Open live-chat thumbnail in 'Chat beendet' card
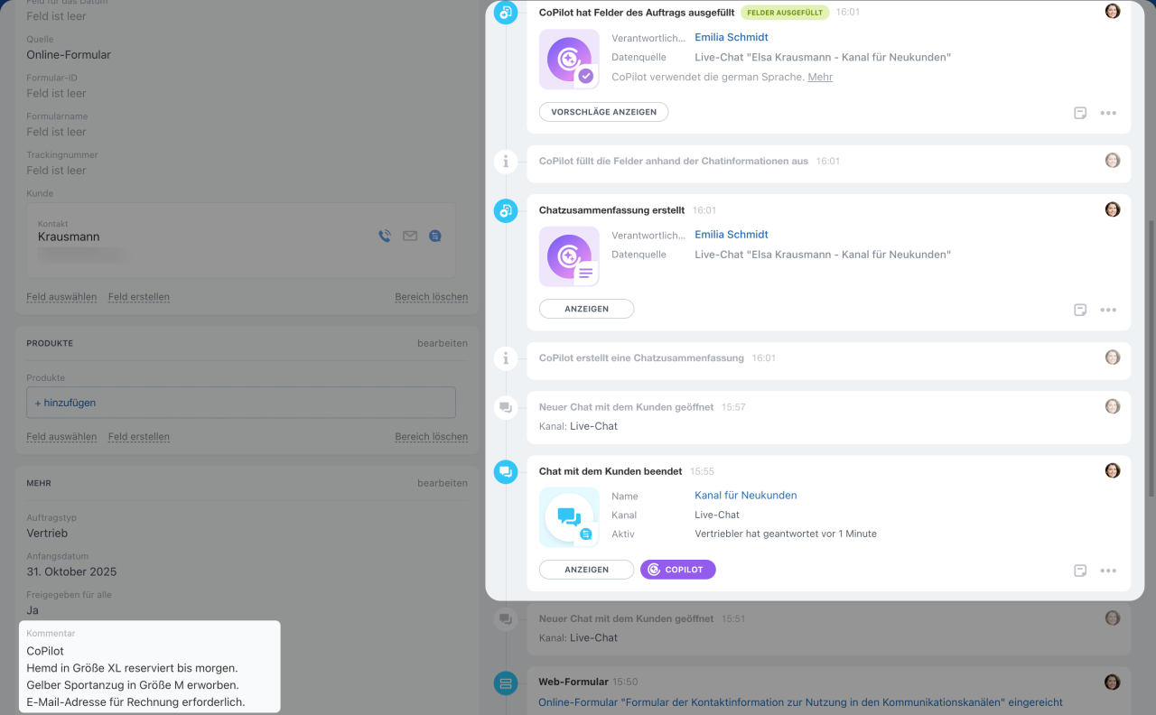This screenshot has width=1156, height=715. point(569,517)
